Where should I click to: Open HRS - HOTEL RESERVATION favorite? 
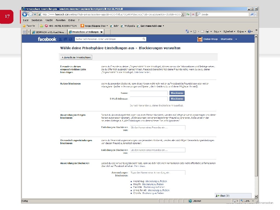pyautogui.click(x=61, y=26)
